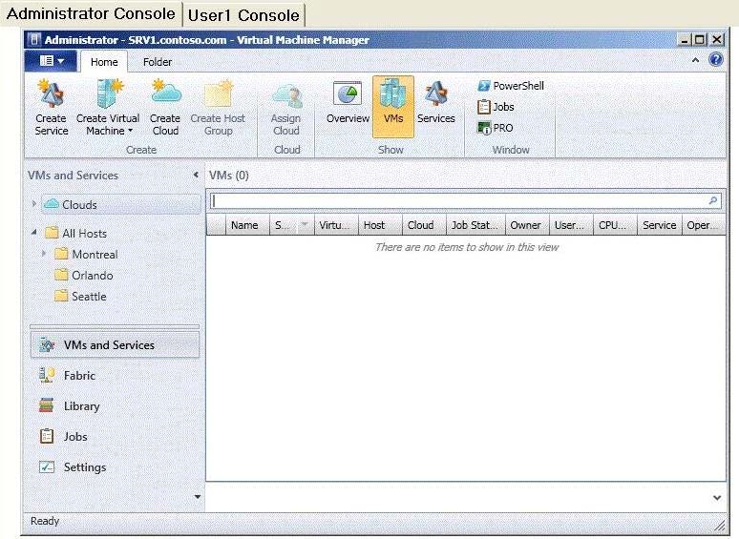
Task: Expand the Clouds tree node
Action: 34,204
